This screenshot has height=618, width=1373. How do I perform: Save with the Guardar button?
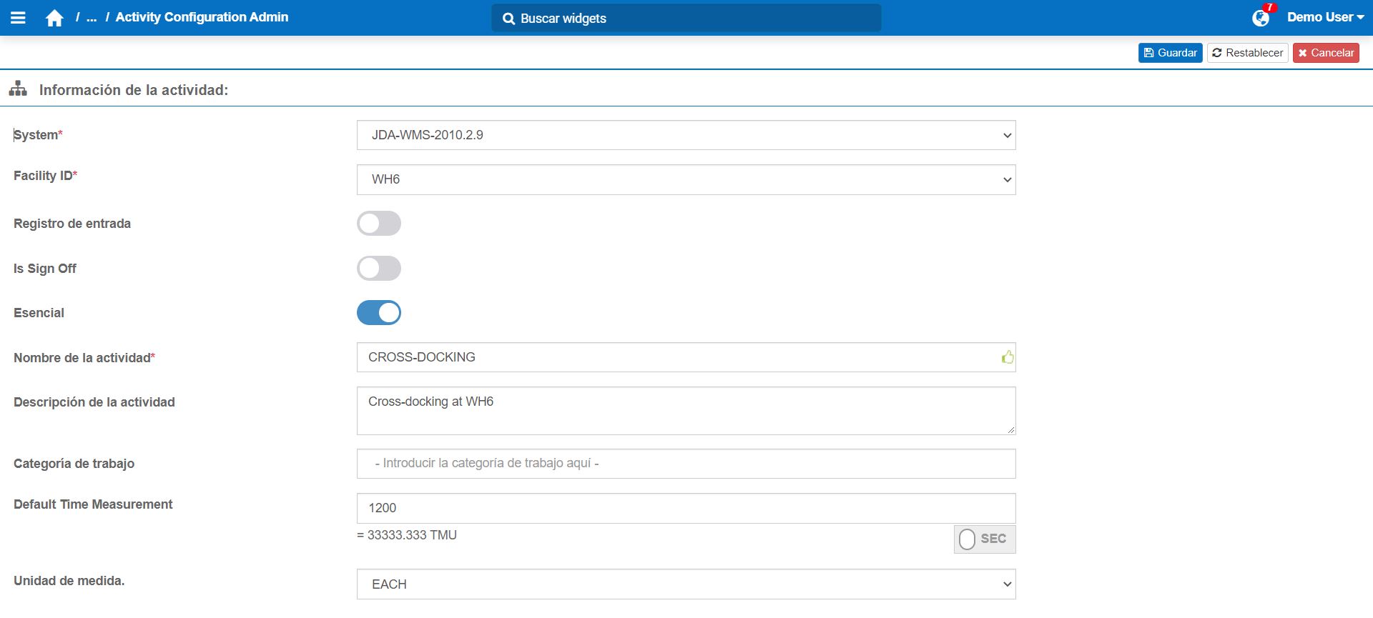tap(1170, 53)
